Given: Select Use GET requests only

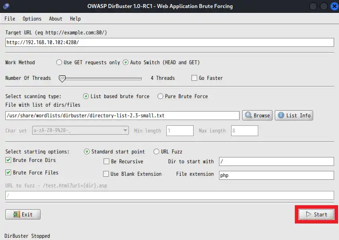Looking at the screenshot, I should pos(59,62).
